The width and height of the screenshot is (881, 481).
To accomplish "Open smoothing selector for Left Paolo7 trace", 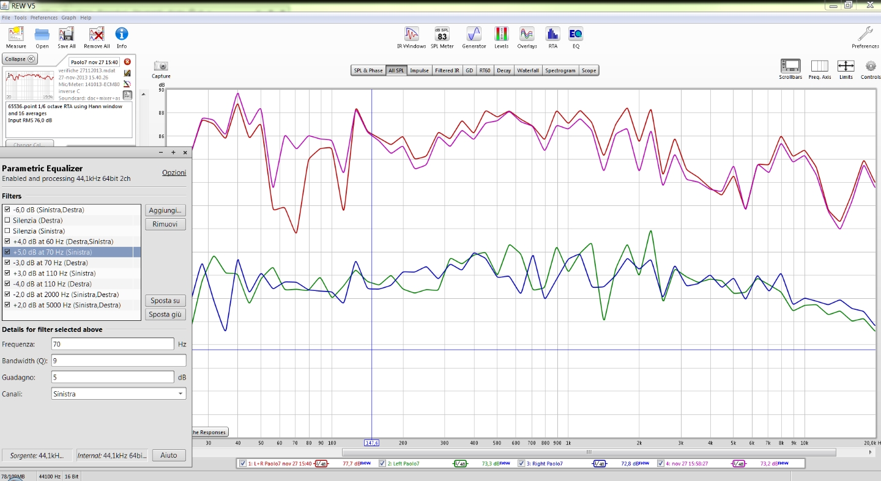I will (460, 464).
